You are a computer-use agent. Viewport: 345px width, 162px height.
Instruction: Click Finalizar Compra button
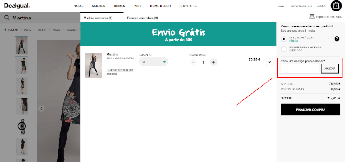(x=310, y=109)
